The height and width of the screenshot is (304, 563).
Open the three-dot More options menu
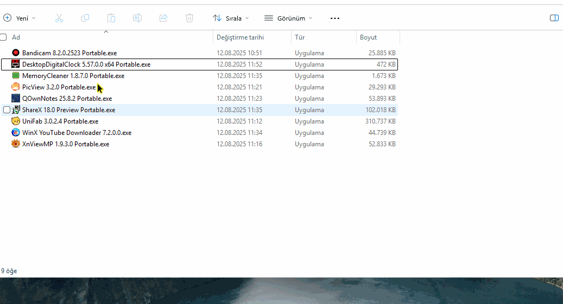[334, 18]
